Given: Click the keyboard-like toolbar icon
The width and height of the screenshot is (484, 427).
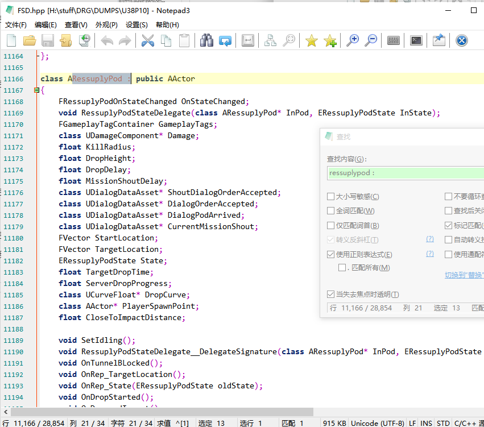Looking at the screenshot, I should [393, 40].
